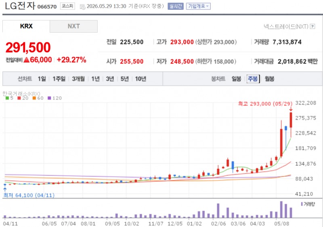
Task: Click the 상한가 293,000 text
Action: point(216,42)
